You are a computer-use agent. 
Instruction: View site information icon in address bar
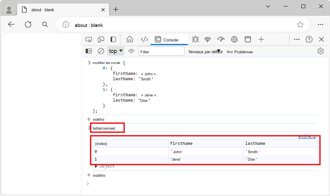pyautogui.click(x=65, y=25)
